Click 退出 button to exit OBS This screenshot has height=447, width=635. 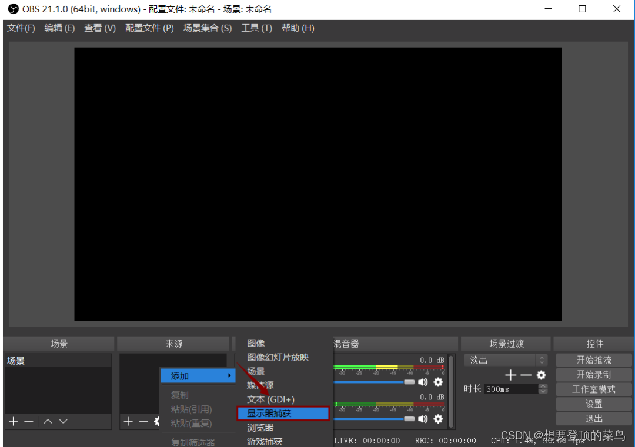[594, 419]
